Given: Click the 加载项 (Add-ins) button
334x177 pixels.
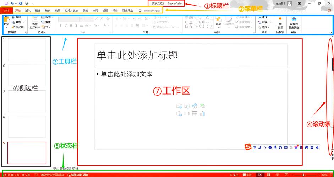Looking at the screenshot, I should pyautogui.click(x=280, y=23).
